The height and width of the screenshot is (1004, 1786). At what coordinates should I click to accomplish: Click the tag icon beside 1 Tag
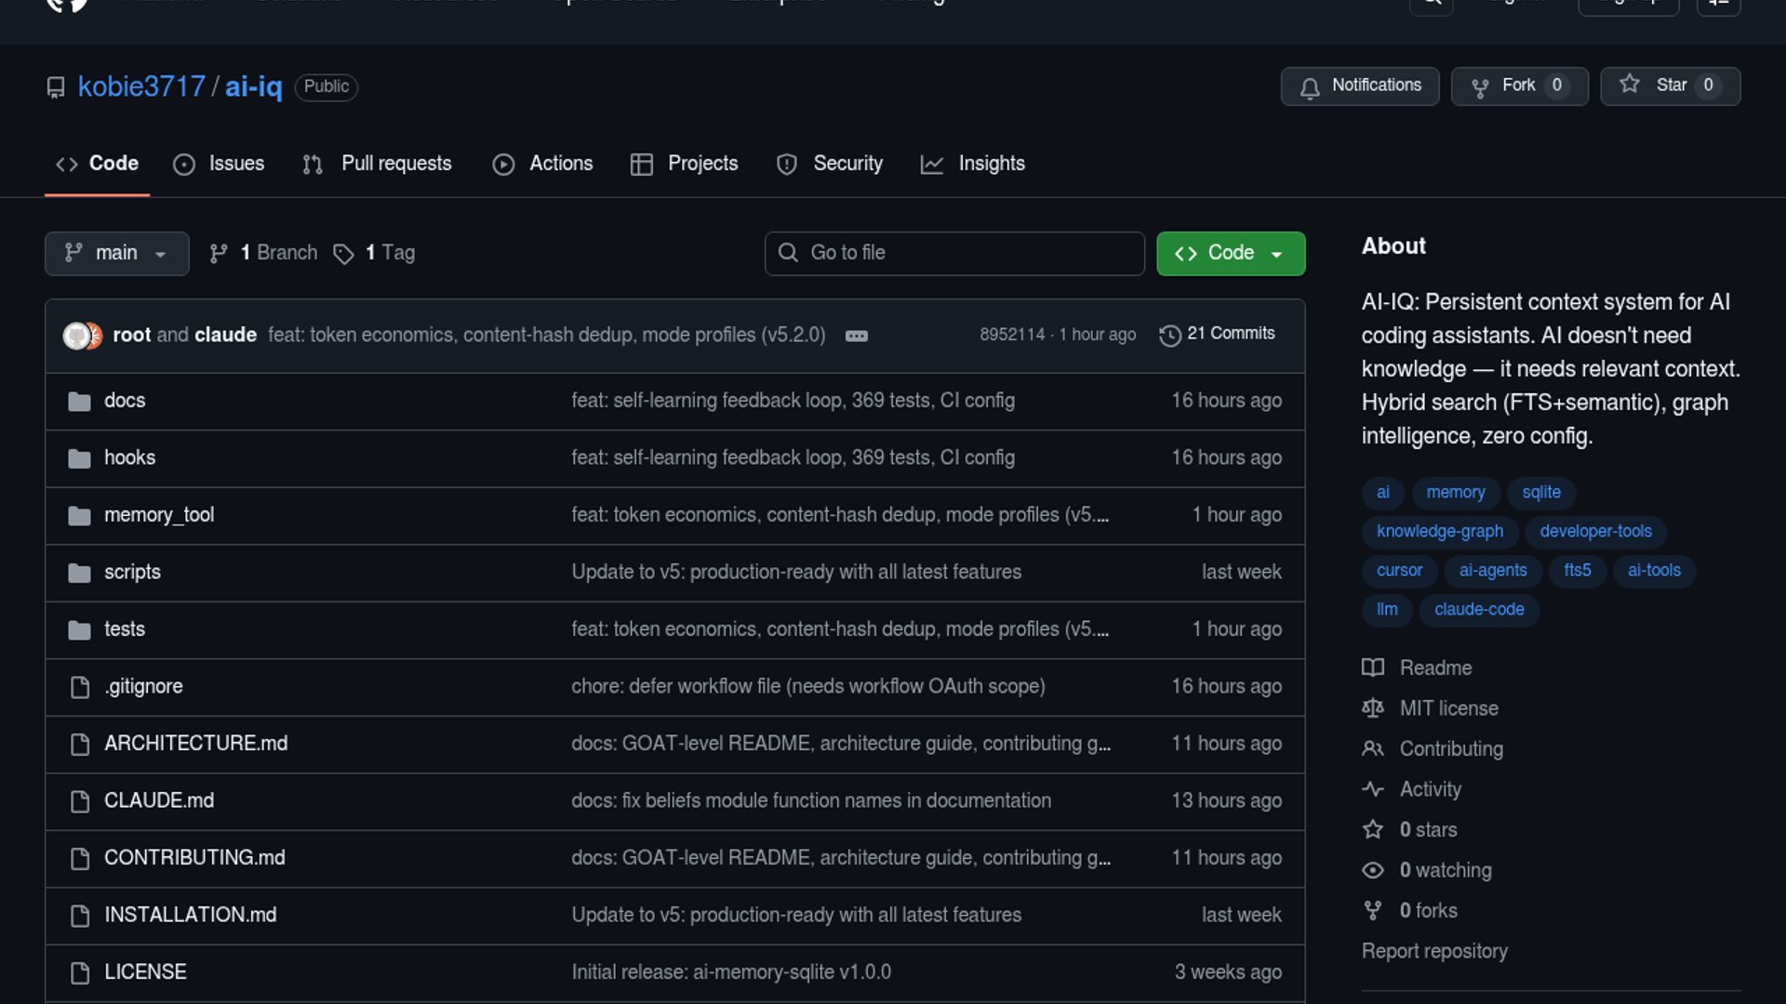[343, 254]
